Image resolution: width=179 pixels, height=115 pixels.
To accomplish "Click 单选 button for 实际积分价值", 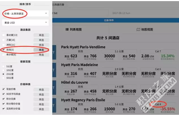I will 41,109.
